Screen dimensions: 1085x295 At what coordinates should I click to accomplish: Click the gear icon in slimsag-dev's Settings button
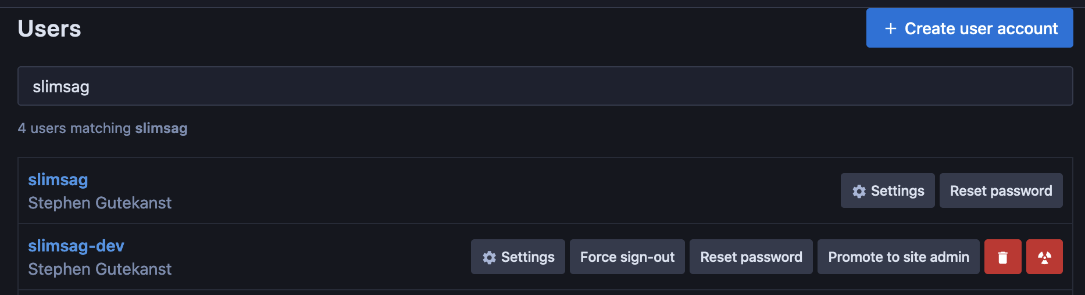489,257
